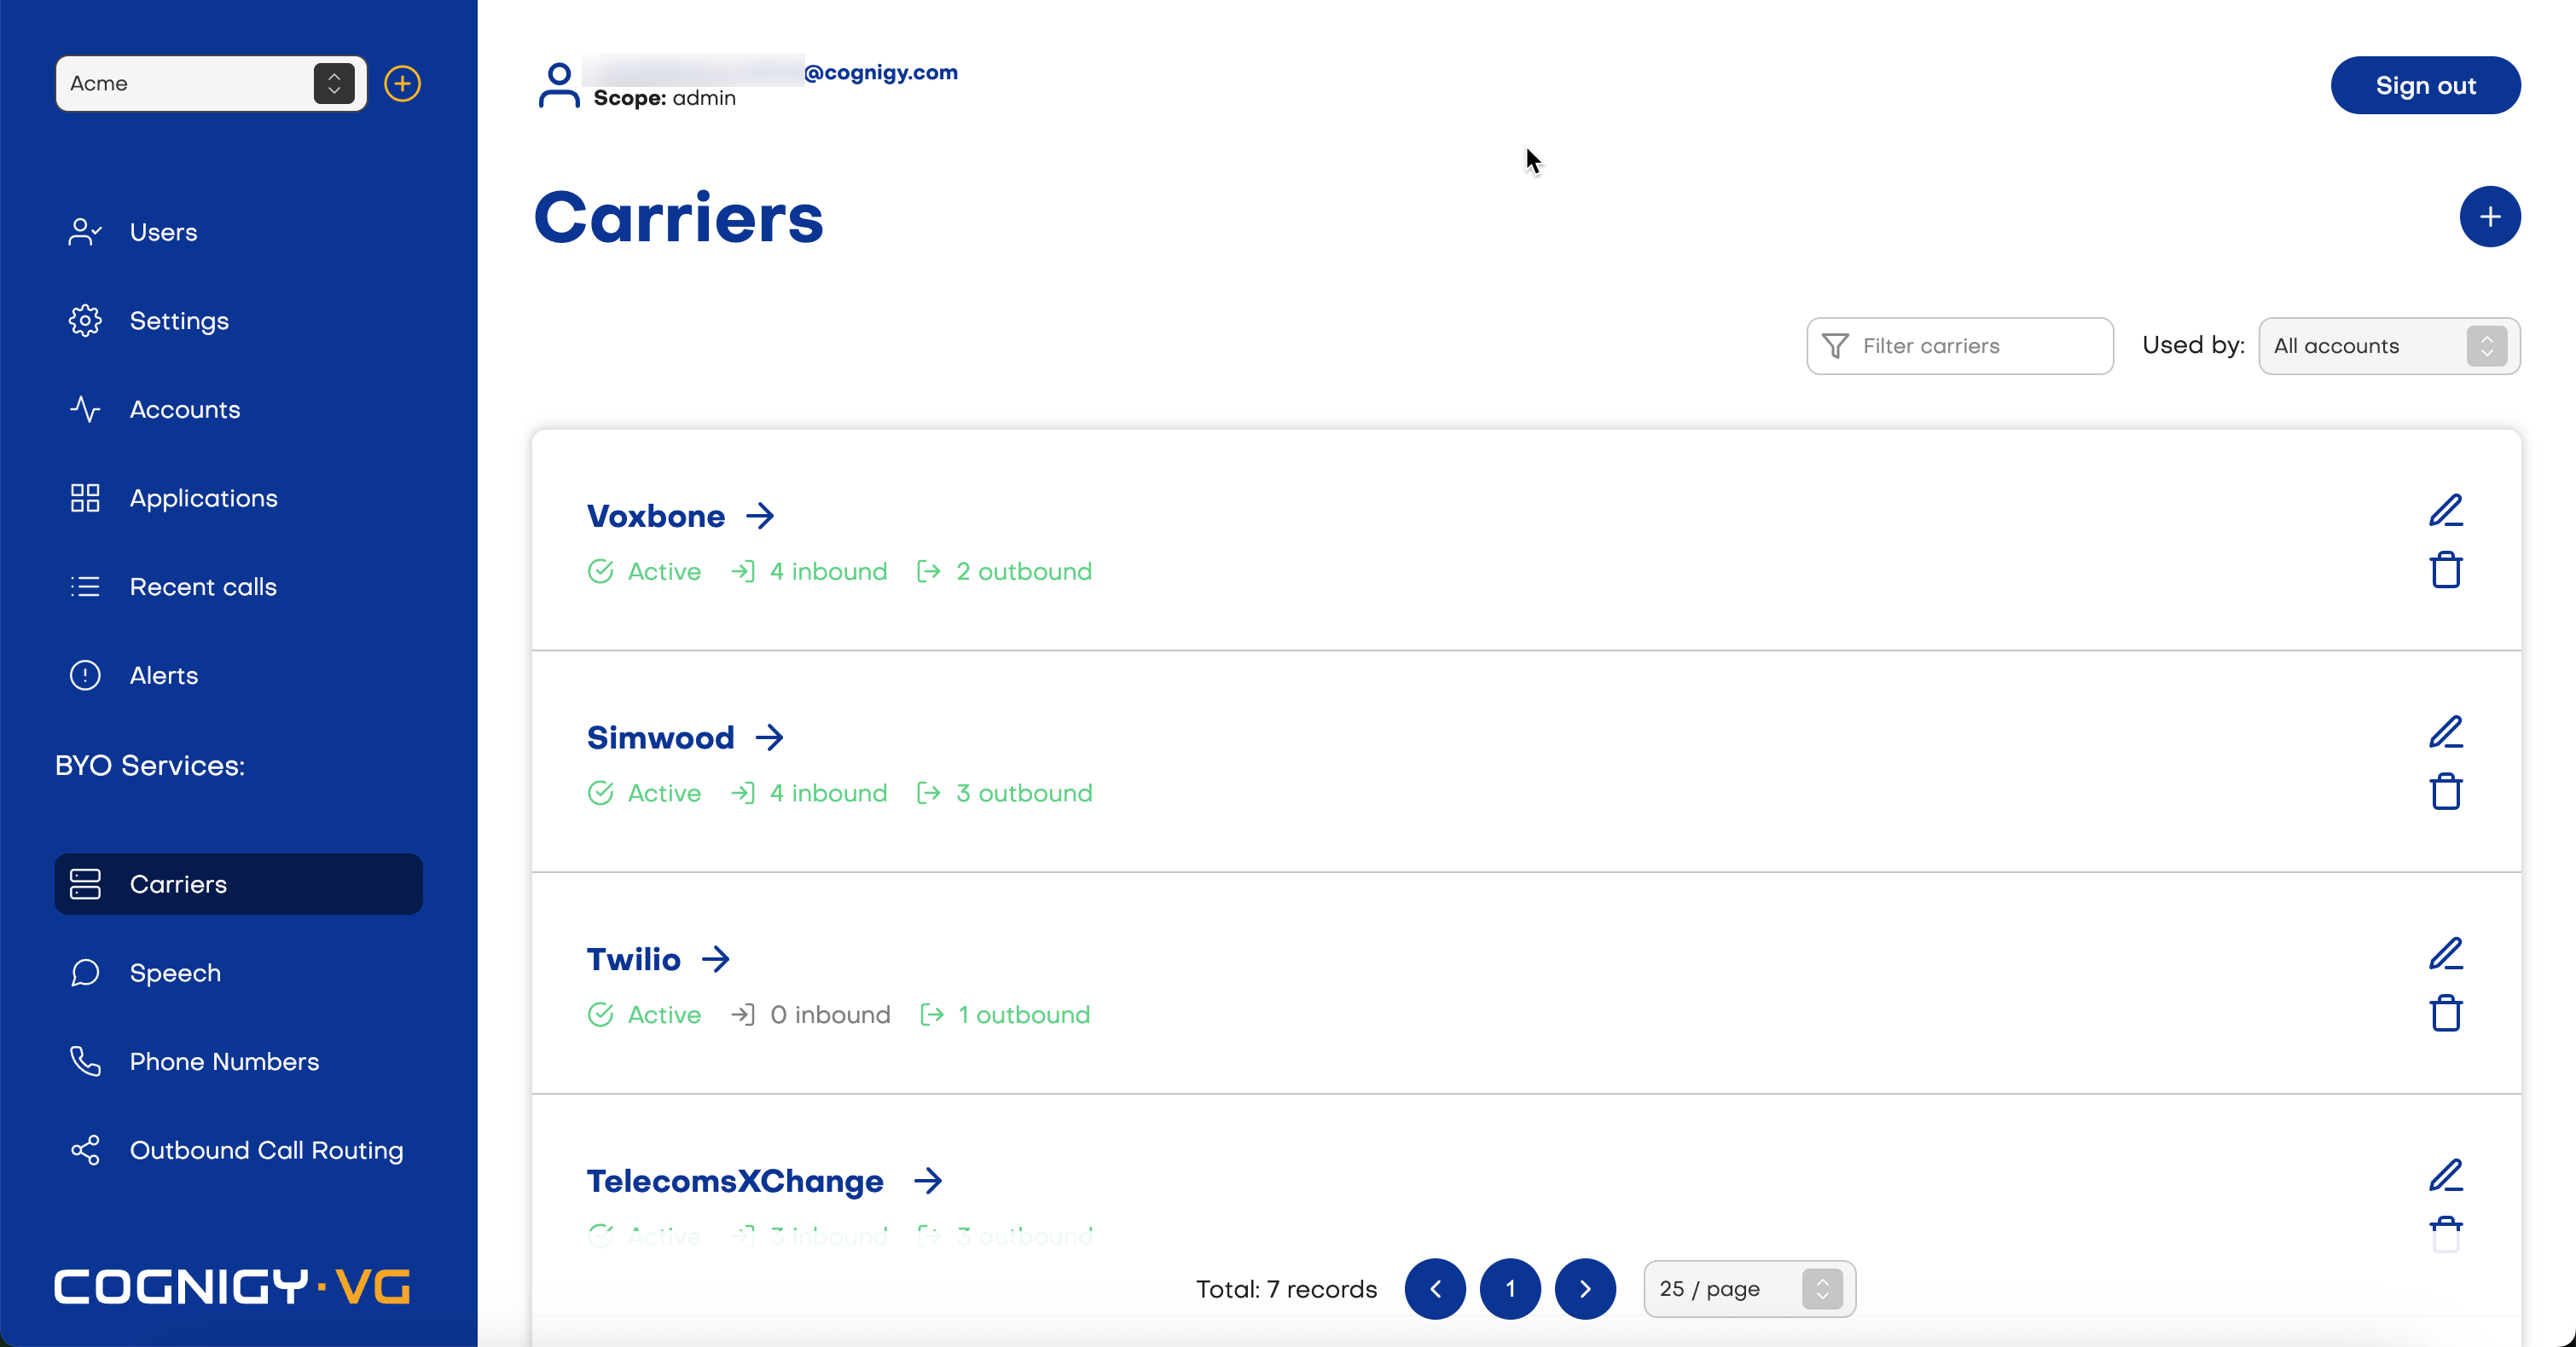2576x1347 pixels.
Task: Open Speech services page
Action: click(238, 972)
